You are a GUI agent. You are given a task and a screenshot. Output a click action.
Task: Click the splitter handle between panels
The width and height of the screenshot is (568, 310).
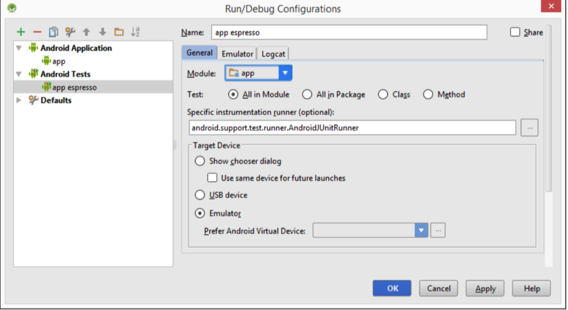(x=175, y=145)
